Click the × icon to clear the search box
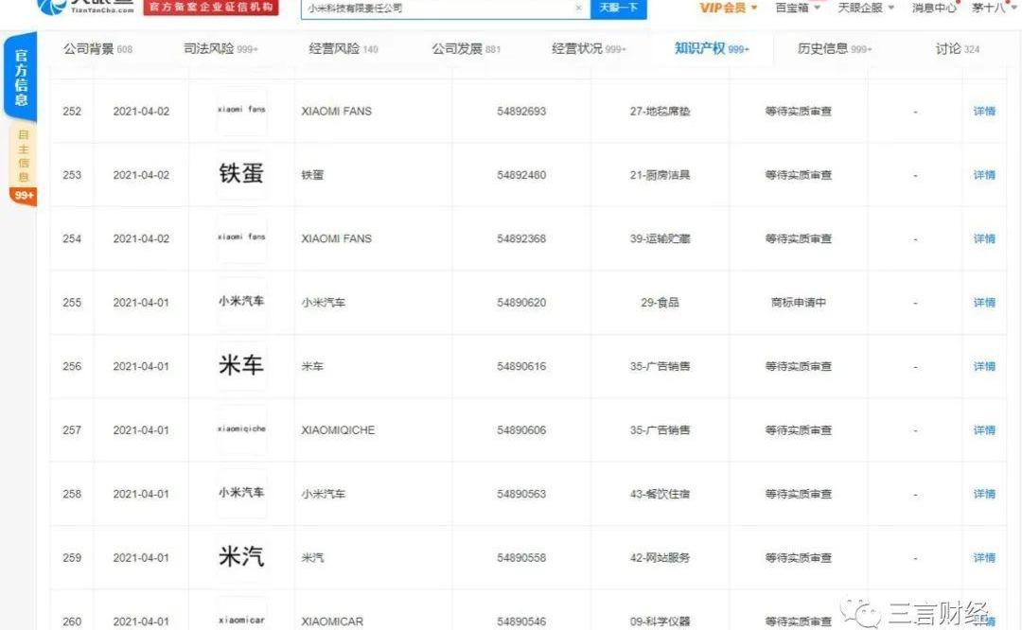Screen dimensions: 1022x630 click(578, 9)
